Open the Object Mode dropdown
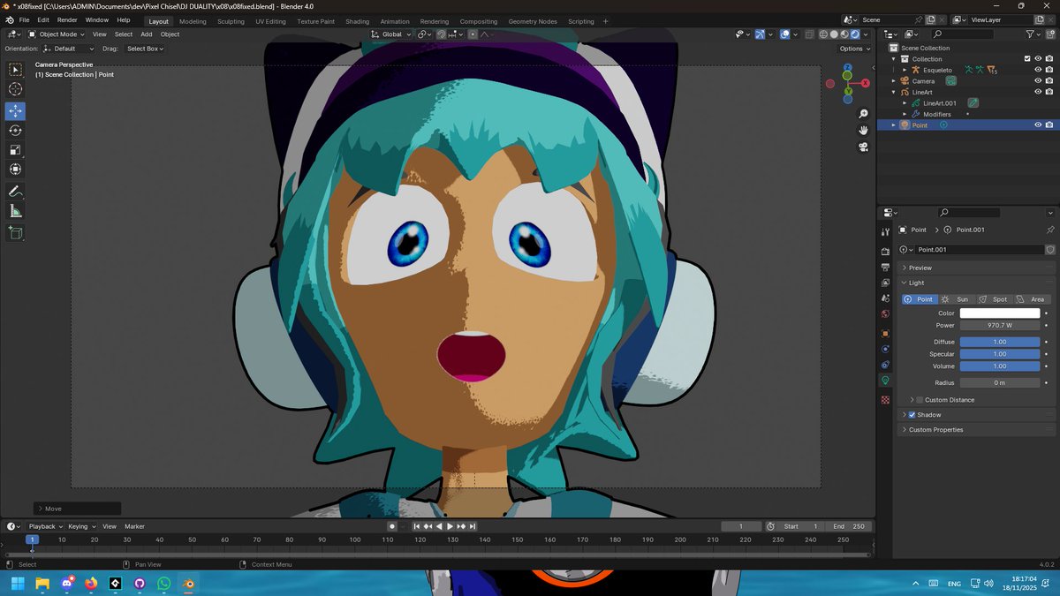The image size is (1060, 596). click(57, 34)
